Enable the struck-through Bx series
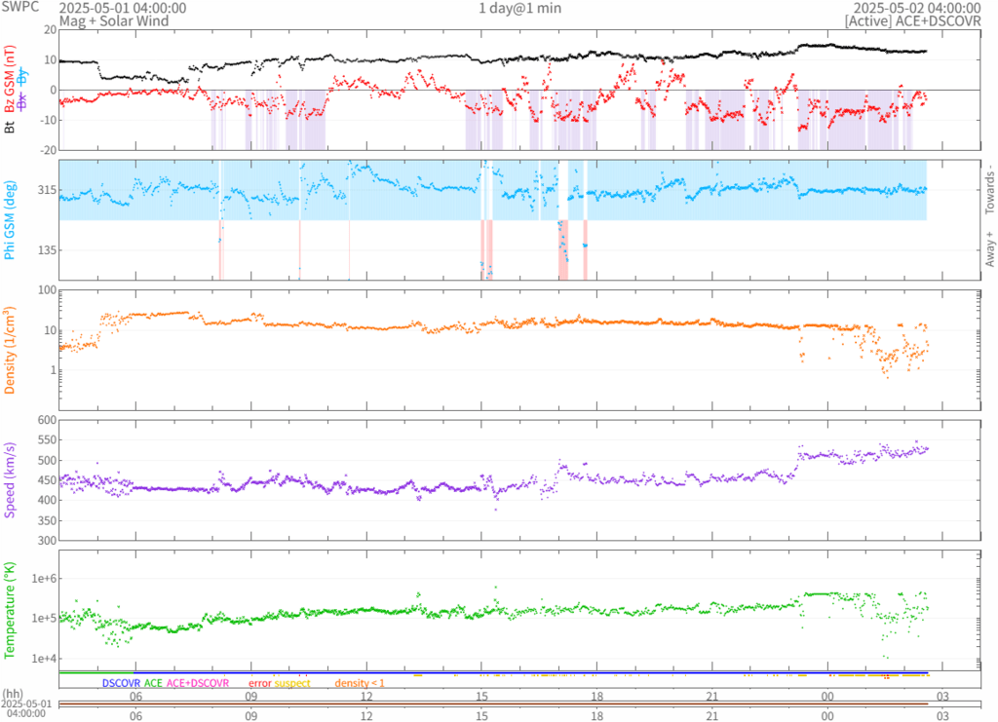 [23, 99]
